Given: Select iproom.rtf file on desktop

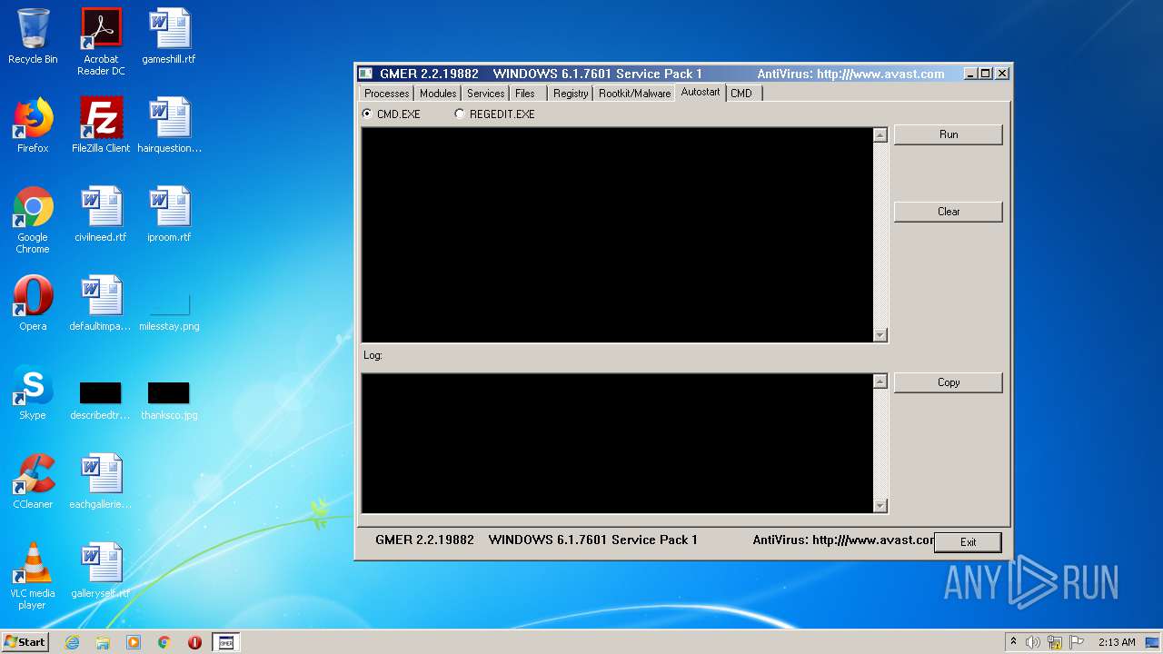Looking at the screenshot, I should point(169,214).
